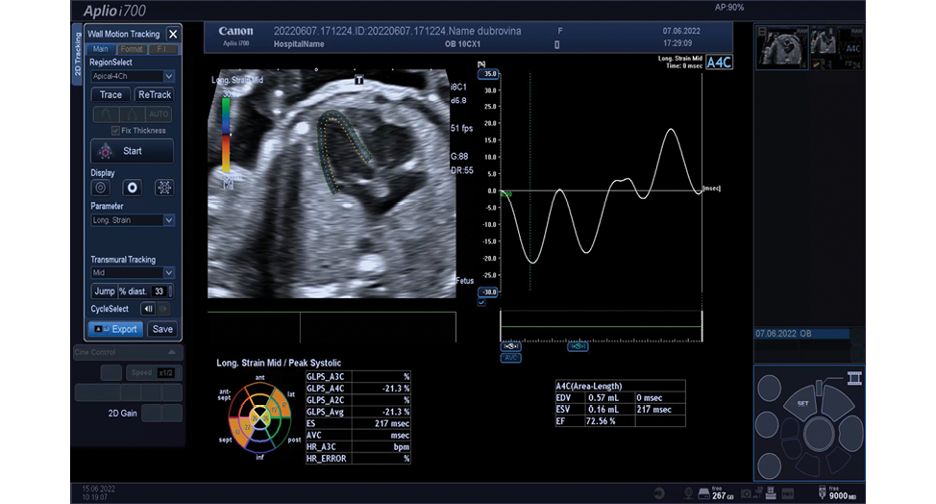936x504 pixels.
Task: Click the AVC marker button
Action: 510,358
